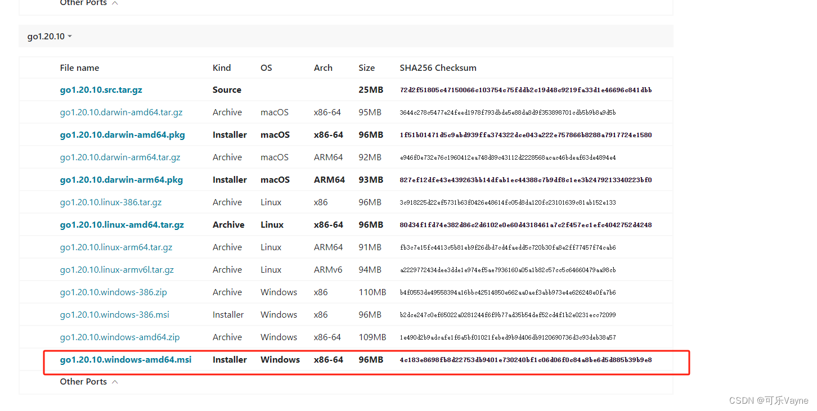Download go1.20.10.linux-386.tar.gz archive
The height and width of the screenshot is (411, 817).
pyautogui.click(x=111, y=202)
